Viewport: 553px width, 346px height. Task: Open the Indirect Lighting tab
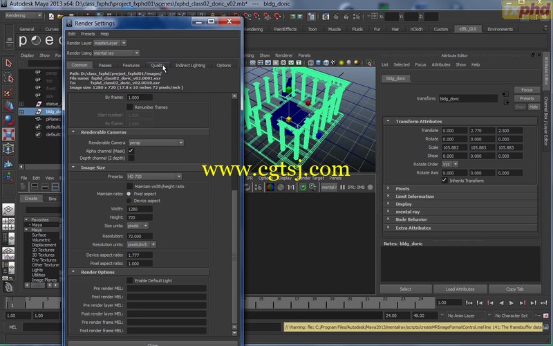tap(190, 65)
